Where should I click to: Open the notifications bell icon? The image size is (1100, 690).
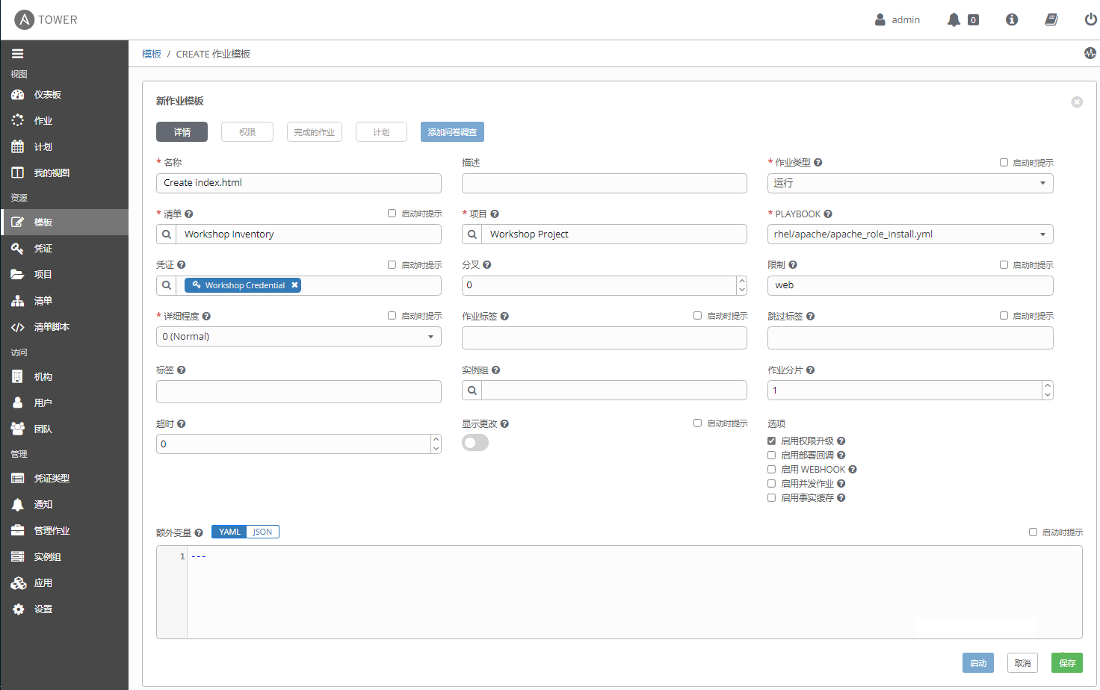click(x=954, y=19)
